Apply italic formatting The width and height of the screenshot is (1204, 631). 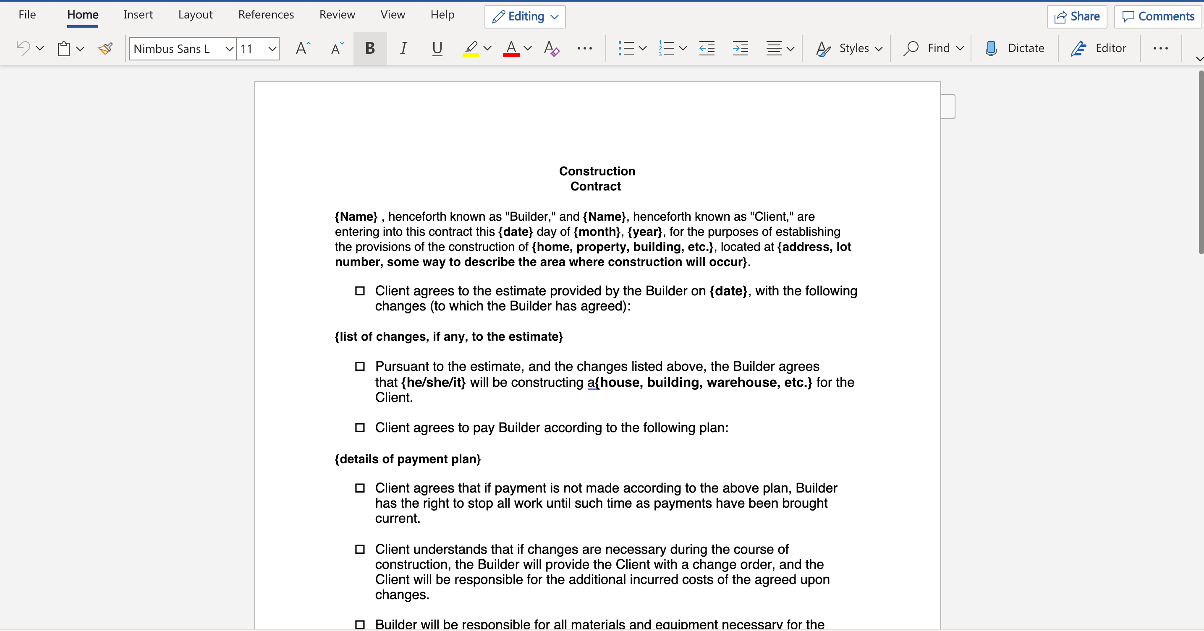pyautogui.click(x=403, y=48)
